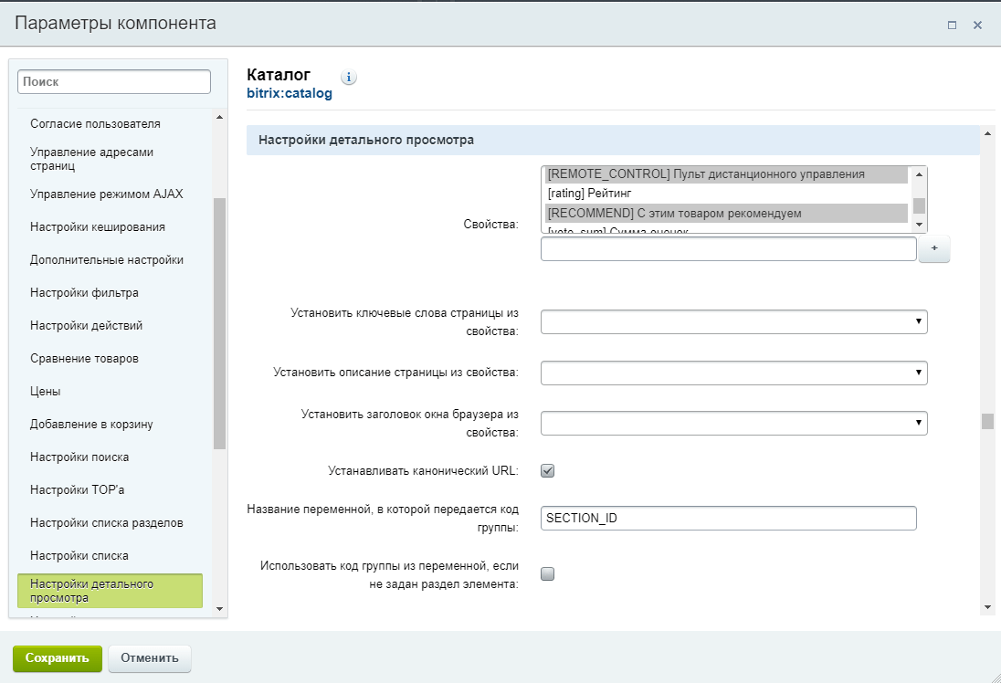
Task: Click the plus button to add property
Action: 933,249
